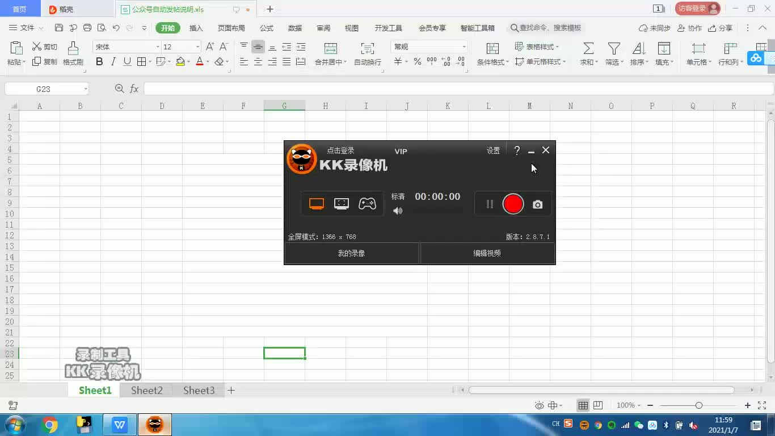Screen dimensions: 775x436
Task: Toggle horizontal center alignment
Action: click(258, 61)
